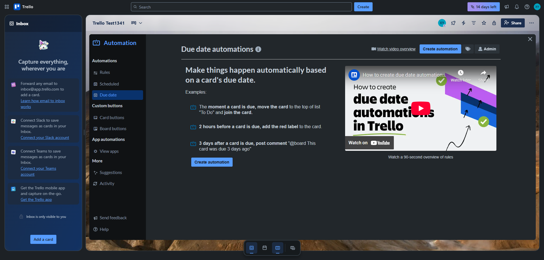Click the Share arrow on the video
544x260 pixels.
click(483, 76)
